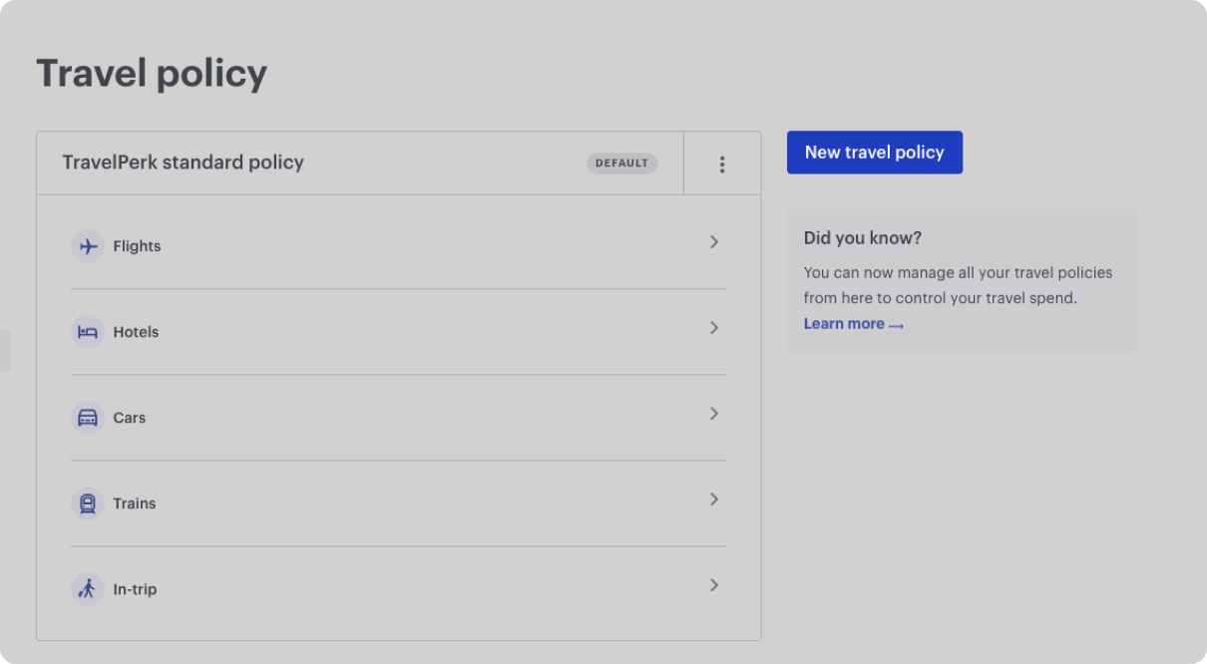Expand the Flights row chevron
The height and width of the screenshot is (664, 1207).
714,242
